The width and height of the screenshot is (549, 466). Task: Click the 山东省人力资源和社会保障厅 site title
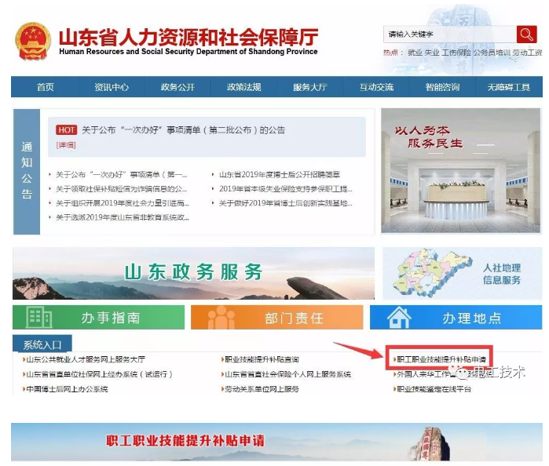[x=188, y=37]
